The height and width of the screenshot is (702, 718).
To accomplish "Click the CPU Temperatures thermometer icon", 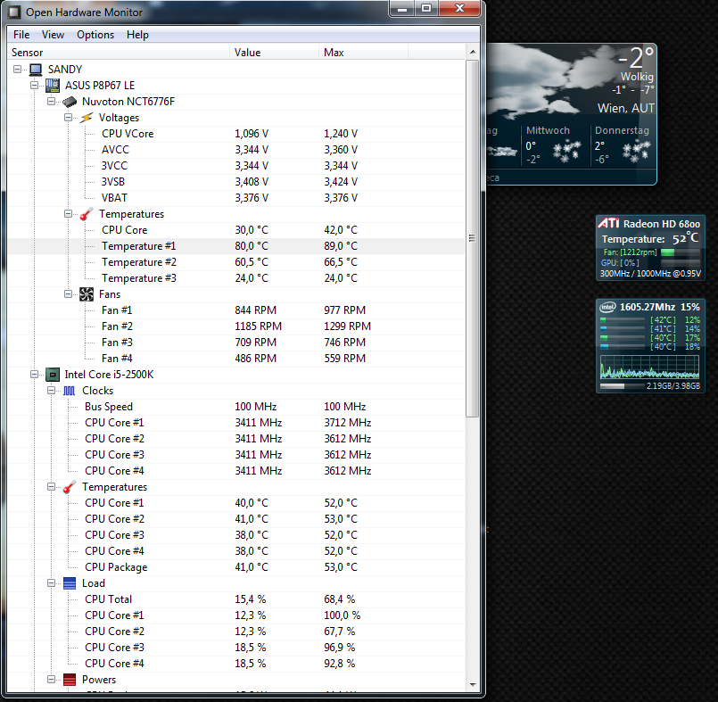I will (70, 487).
